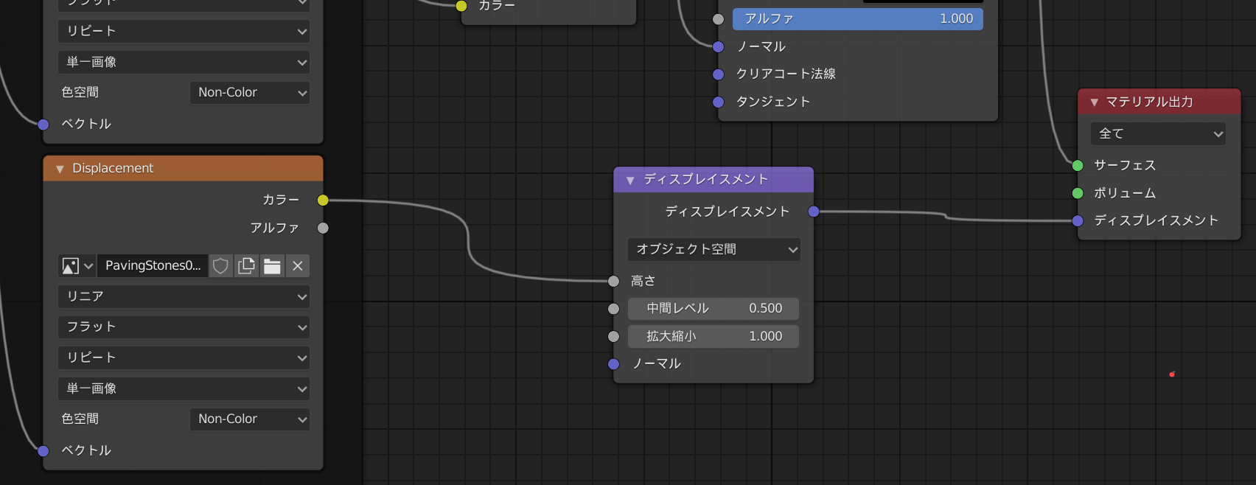This screenshot has height=485, width=1256.
Task: Select the マテリアル出力 node by its header title
Action: pos(1149,102)
